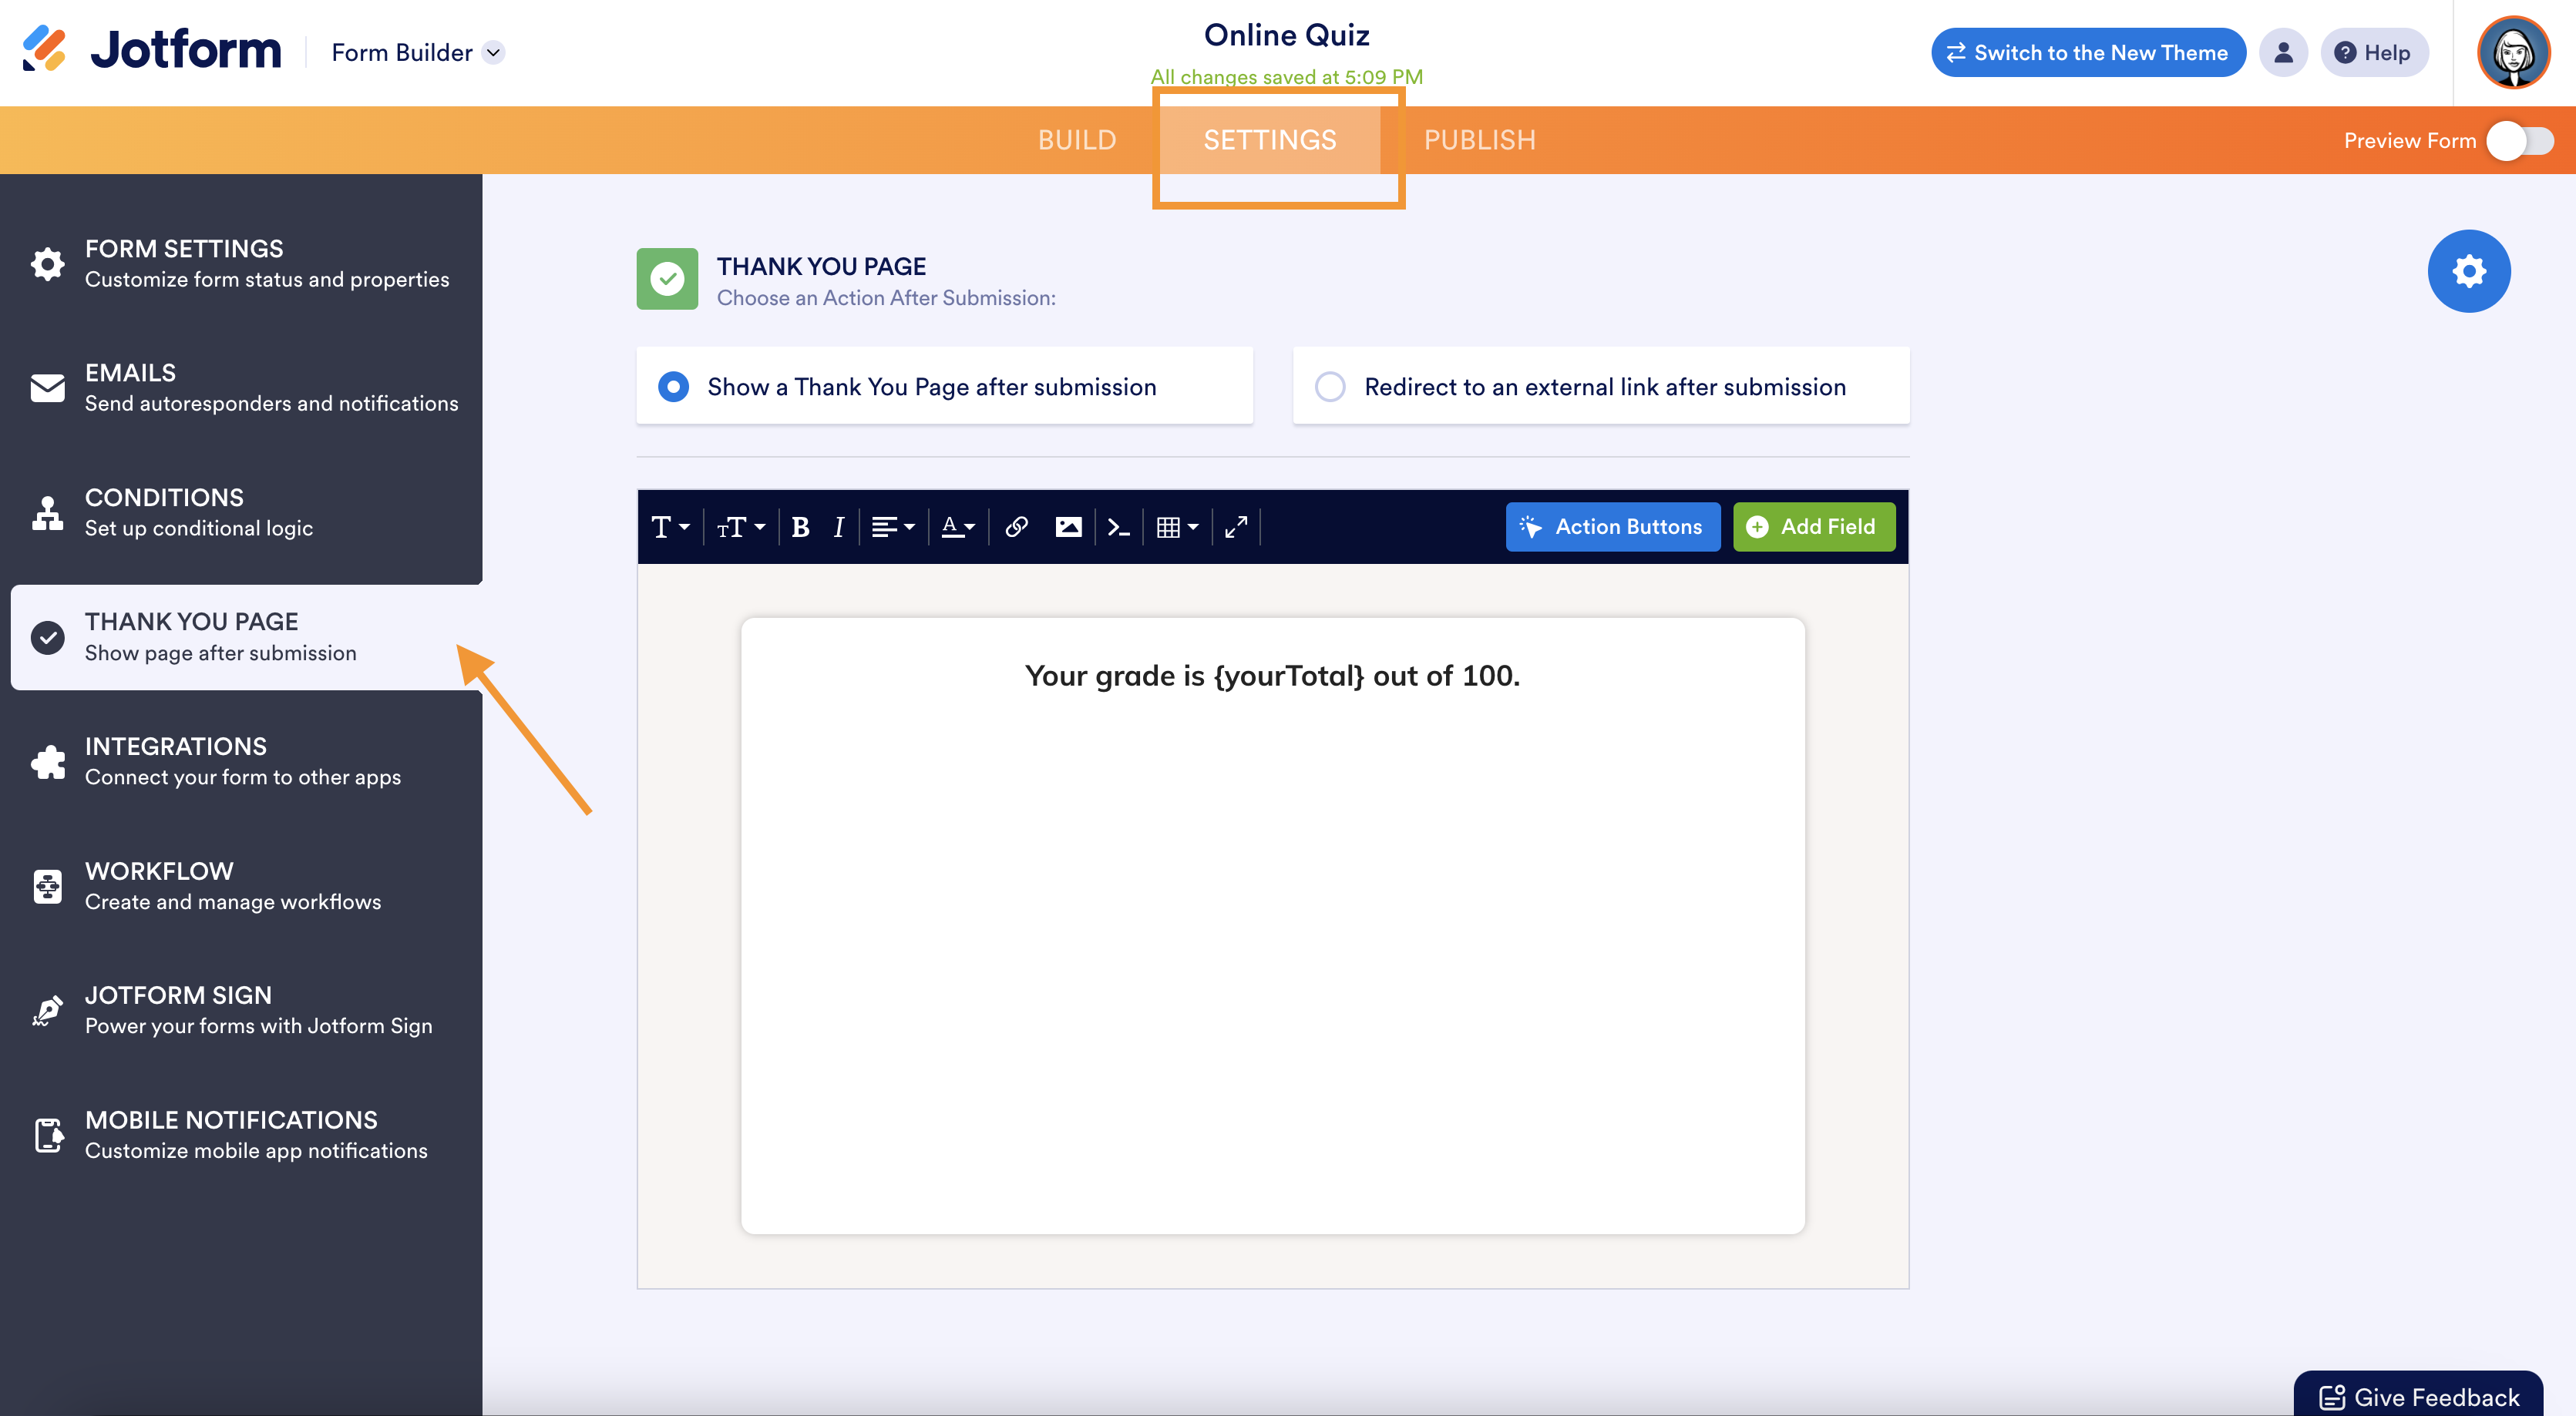The image size is (2576, 1416).
Task: Switch to the BUILD tab
Action: [1076, 140]
